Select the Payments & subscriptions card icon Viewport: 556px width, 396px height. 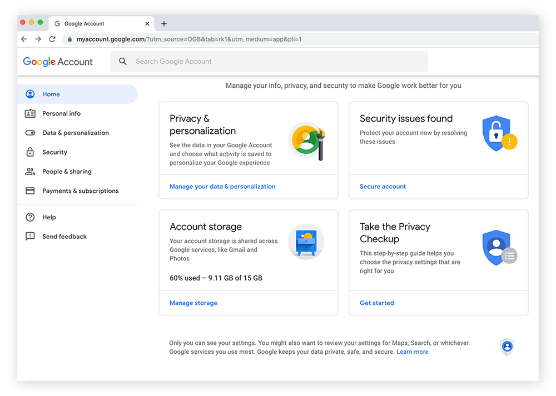click(x=30, y=191)
